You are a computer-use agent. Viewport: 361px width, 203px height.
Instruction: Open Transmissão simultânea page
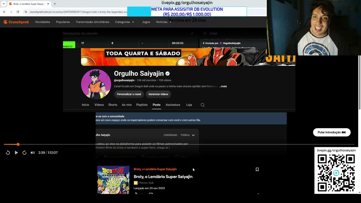92,22
